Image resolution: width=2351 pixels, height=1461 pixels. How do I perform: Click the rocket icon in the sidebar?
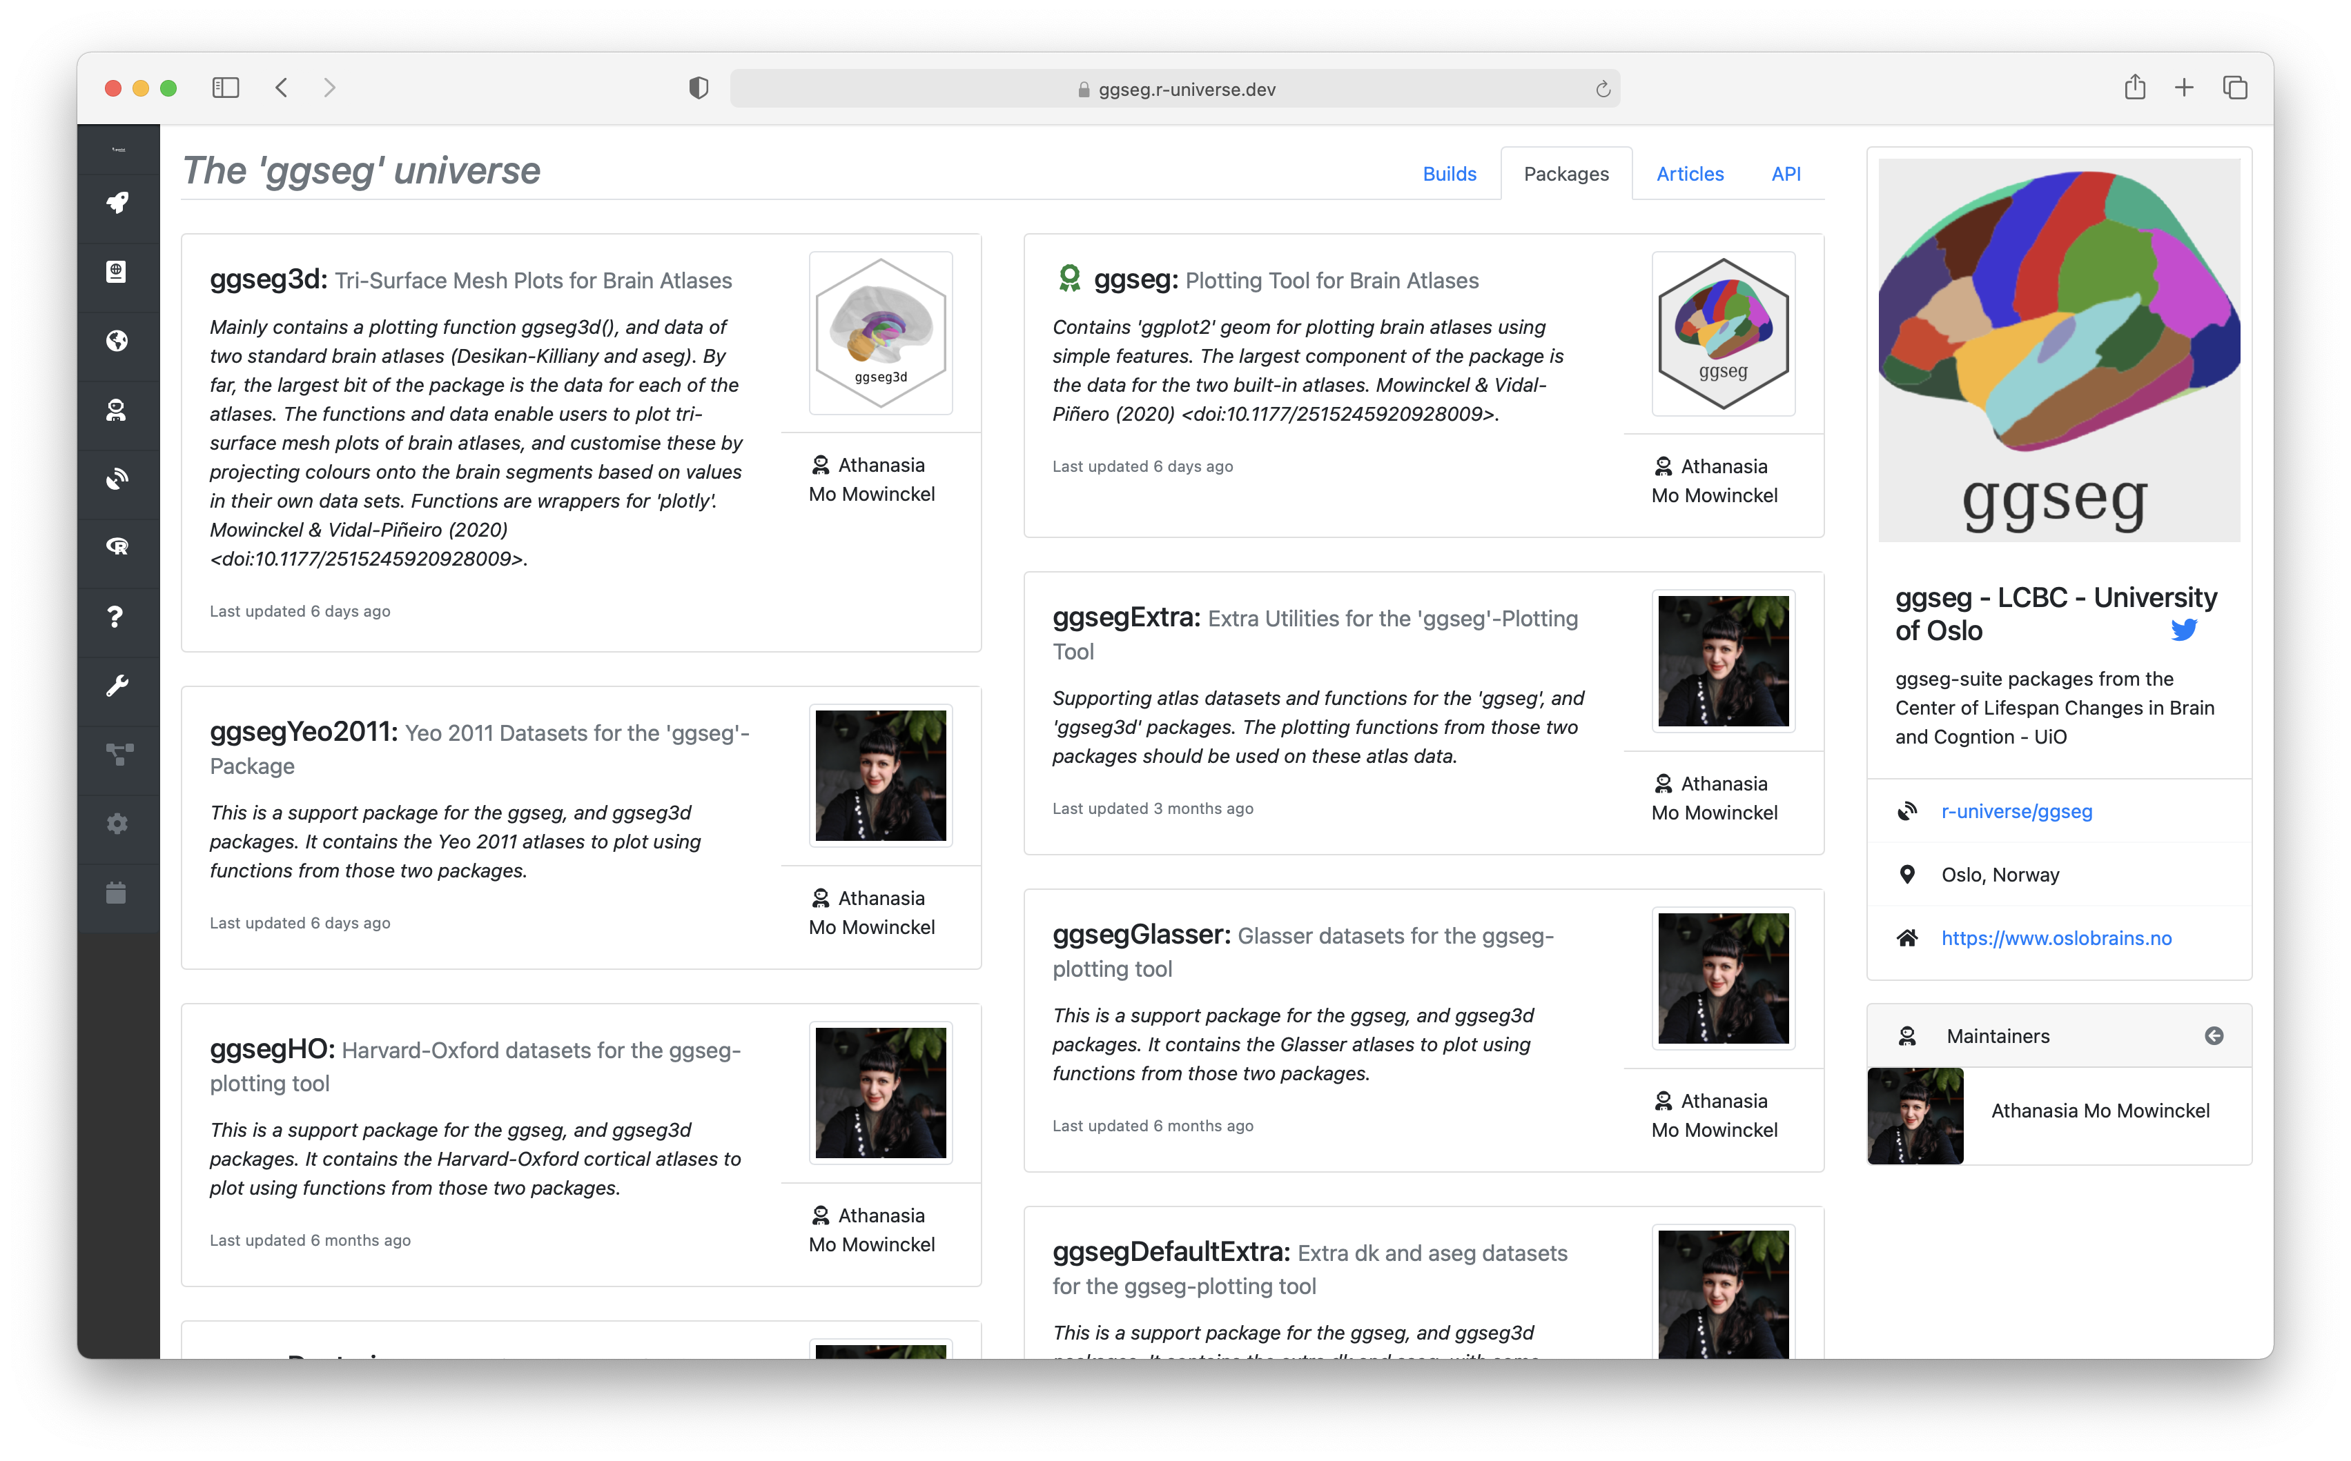(x=117, y=203)
